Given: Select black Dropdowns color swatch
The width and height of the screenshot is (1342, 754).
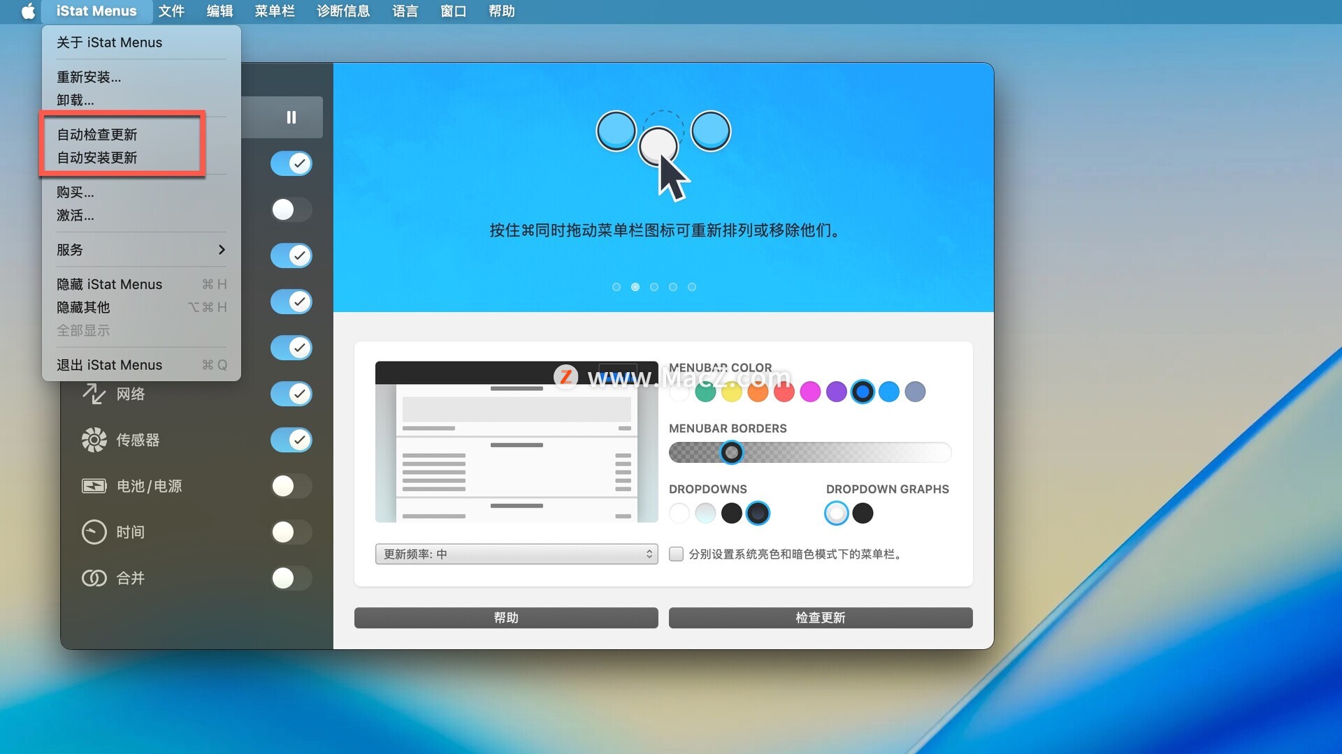Looking at the screenshot, I should point(732,513).
